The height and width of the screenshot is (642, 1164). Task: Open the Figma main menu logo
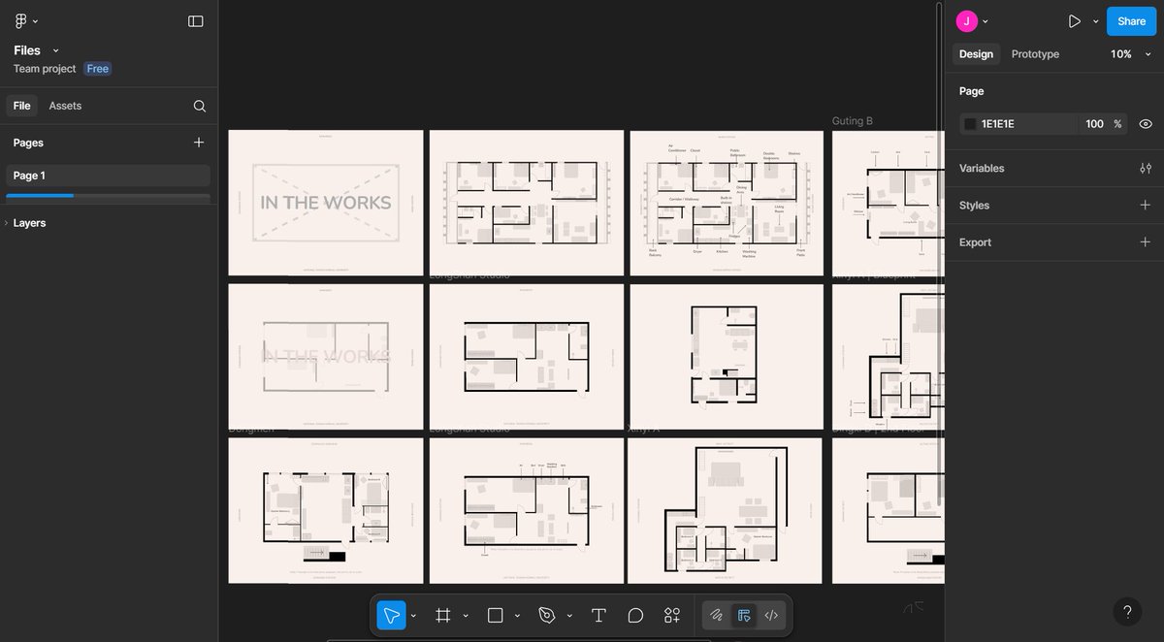pyautogui.click(x=20, y=20)
